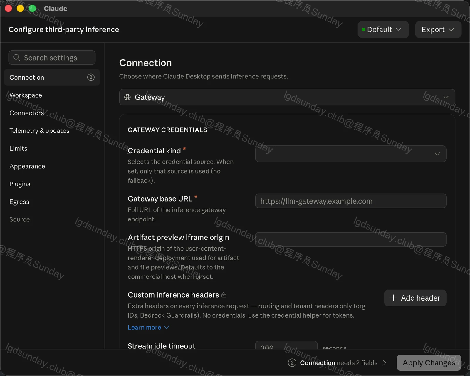Click the 'Configure third-party inference' title
The height and width of the screenshot is (376, 470).
click(64, 30)
